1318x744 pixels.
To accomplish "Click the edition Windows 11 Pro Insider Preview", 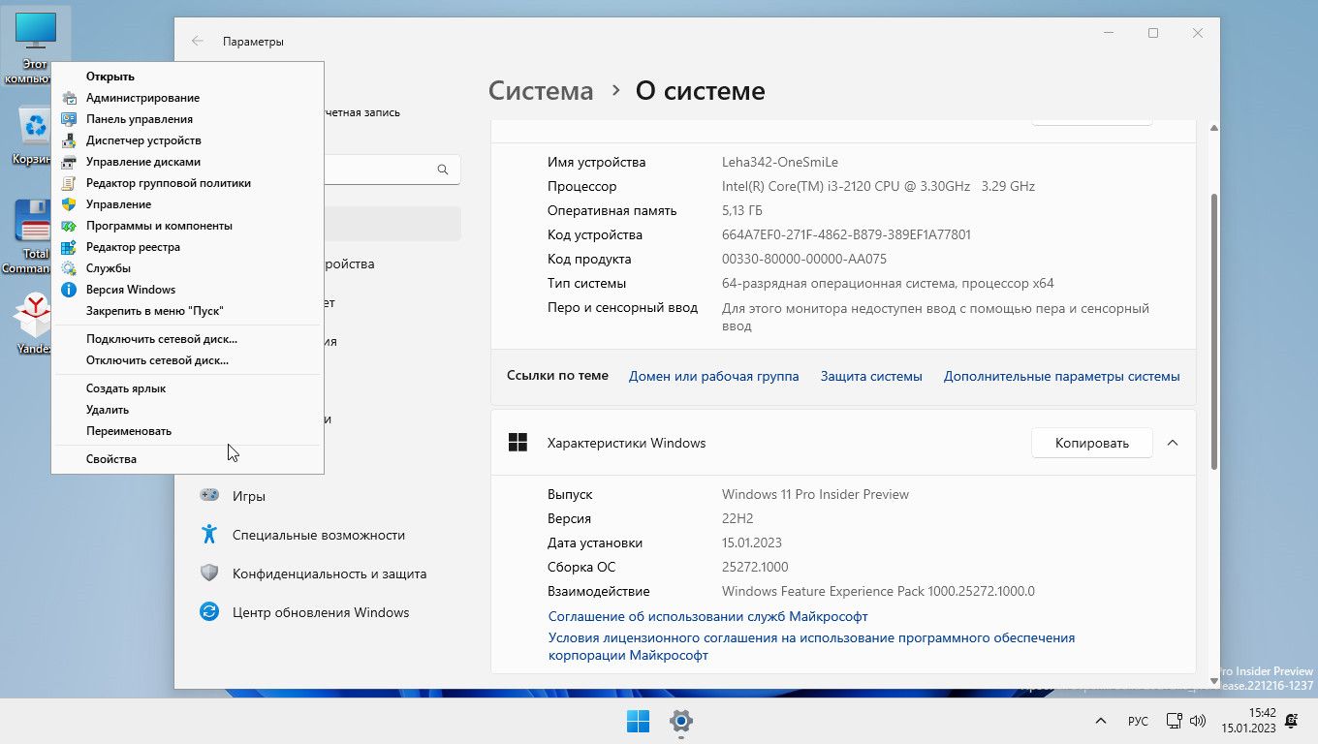I will click(x=815, y=494).
